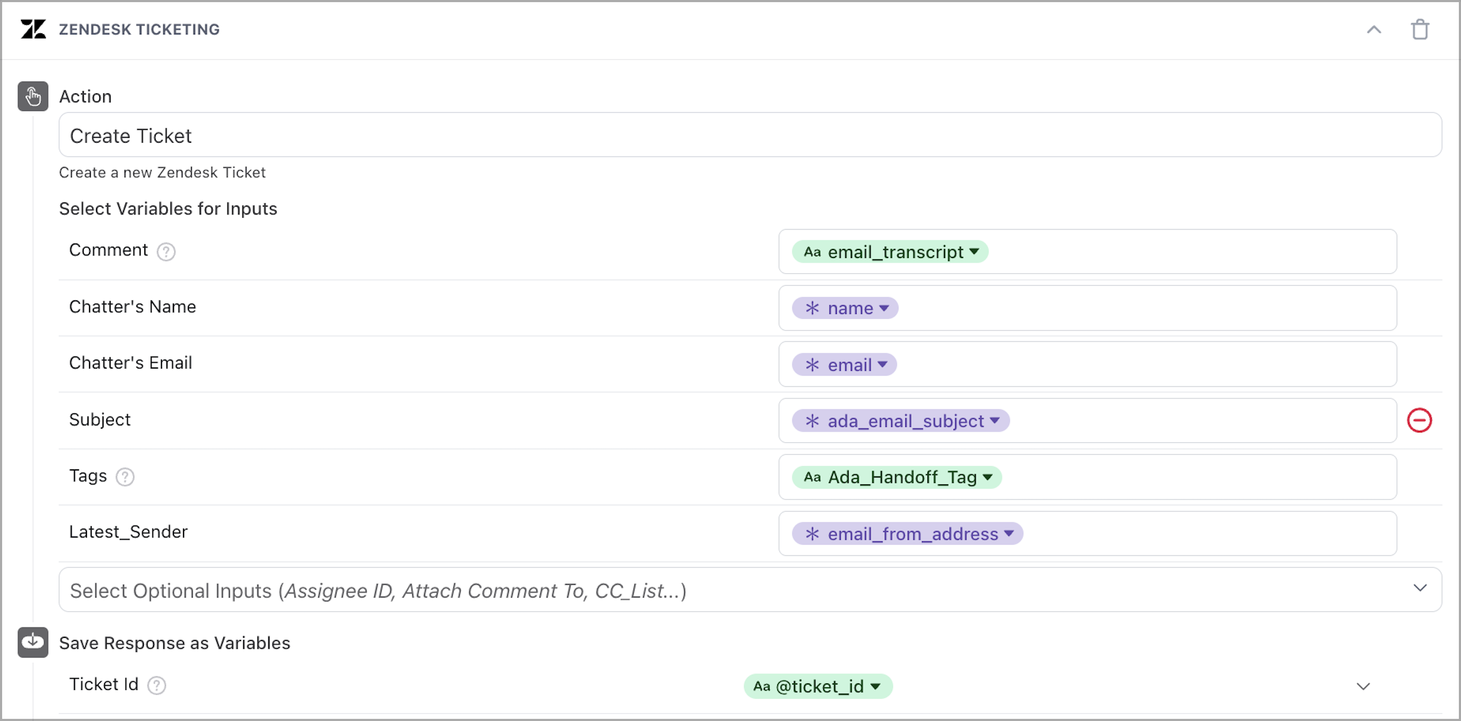Expand the Ticket Id row chevron

click(1362, 686)
